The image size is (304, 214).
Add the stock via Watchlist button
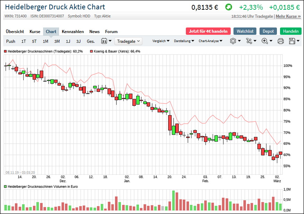tap(245, 31)
